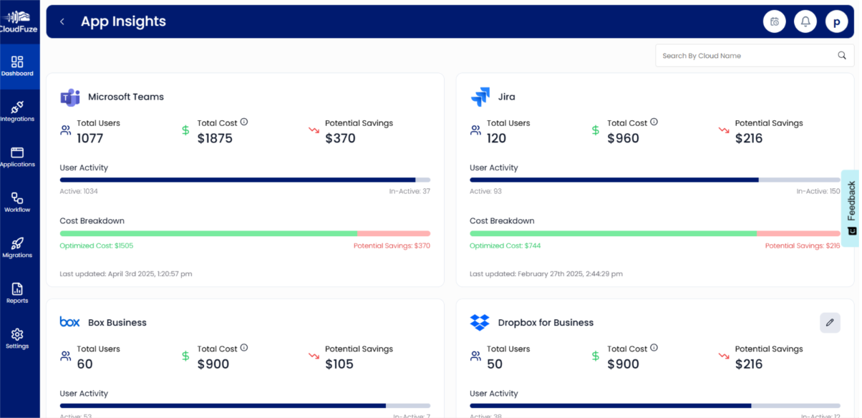Click 'Potential Savings: $370' red label

tap(392, 246)
